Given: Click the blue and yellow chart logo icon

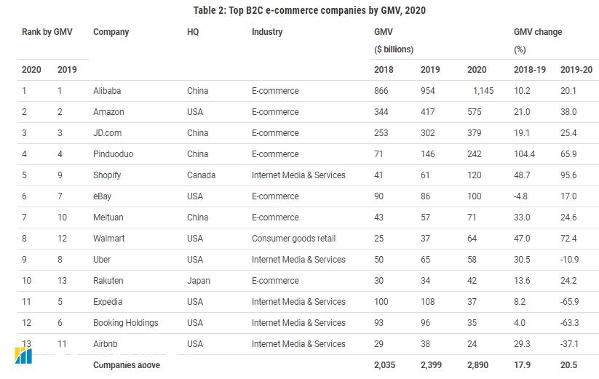Looking at the screenshot, I should point(23,356).
